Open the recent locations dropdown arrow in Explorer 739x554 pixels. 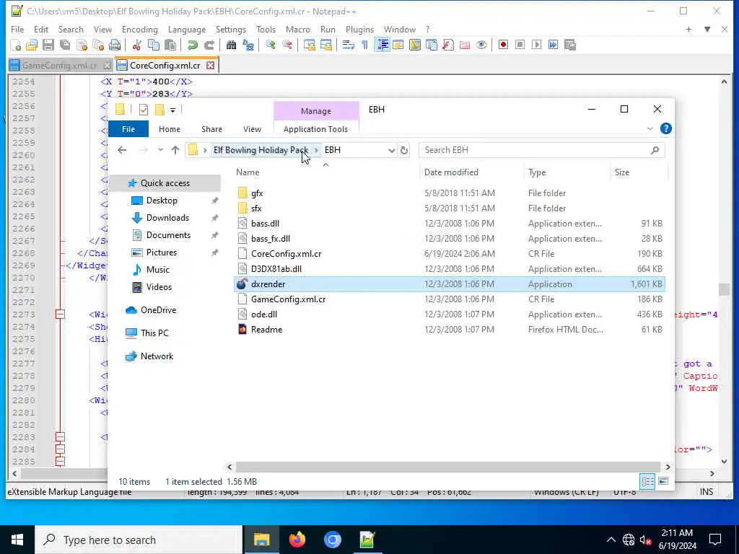coord(160,150)
